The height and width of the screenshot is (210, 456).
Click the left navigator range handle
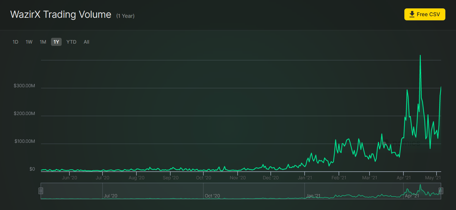(x=41, y=191)
